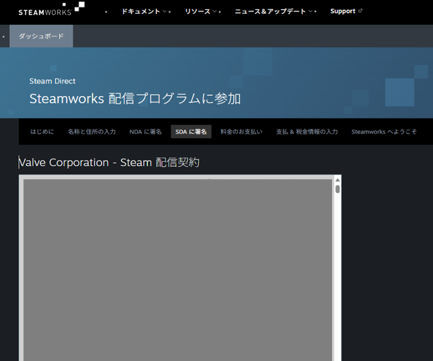Click the scroll up arrow of the agreement

pyautogui.click(x=337, y=179)
